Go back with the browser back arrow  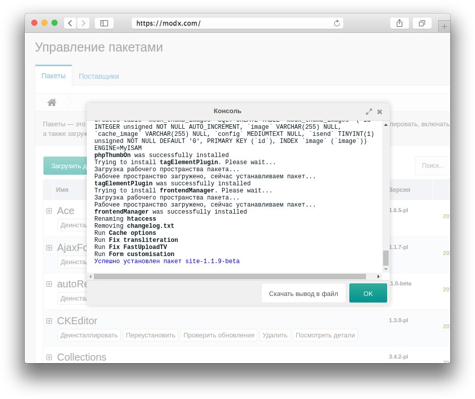(70, 23)
